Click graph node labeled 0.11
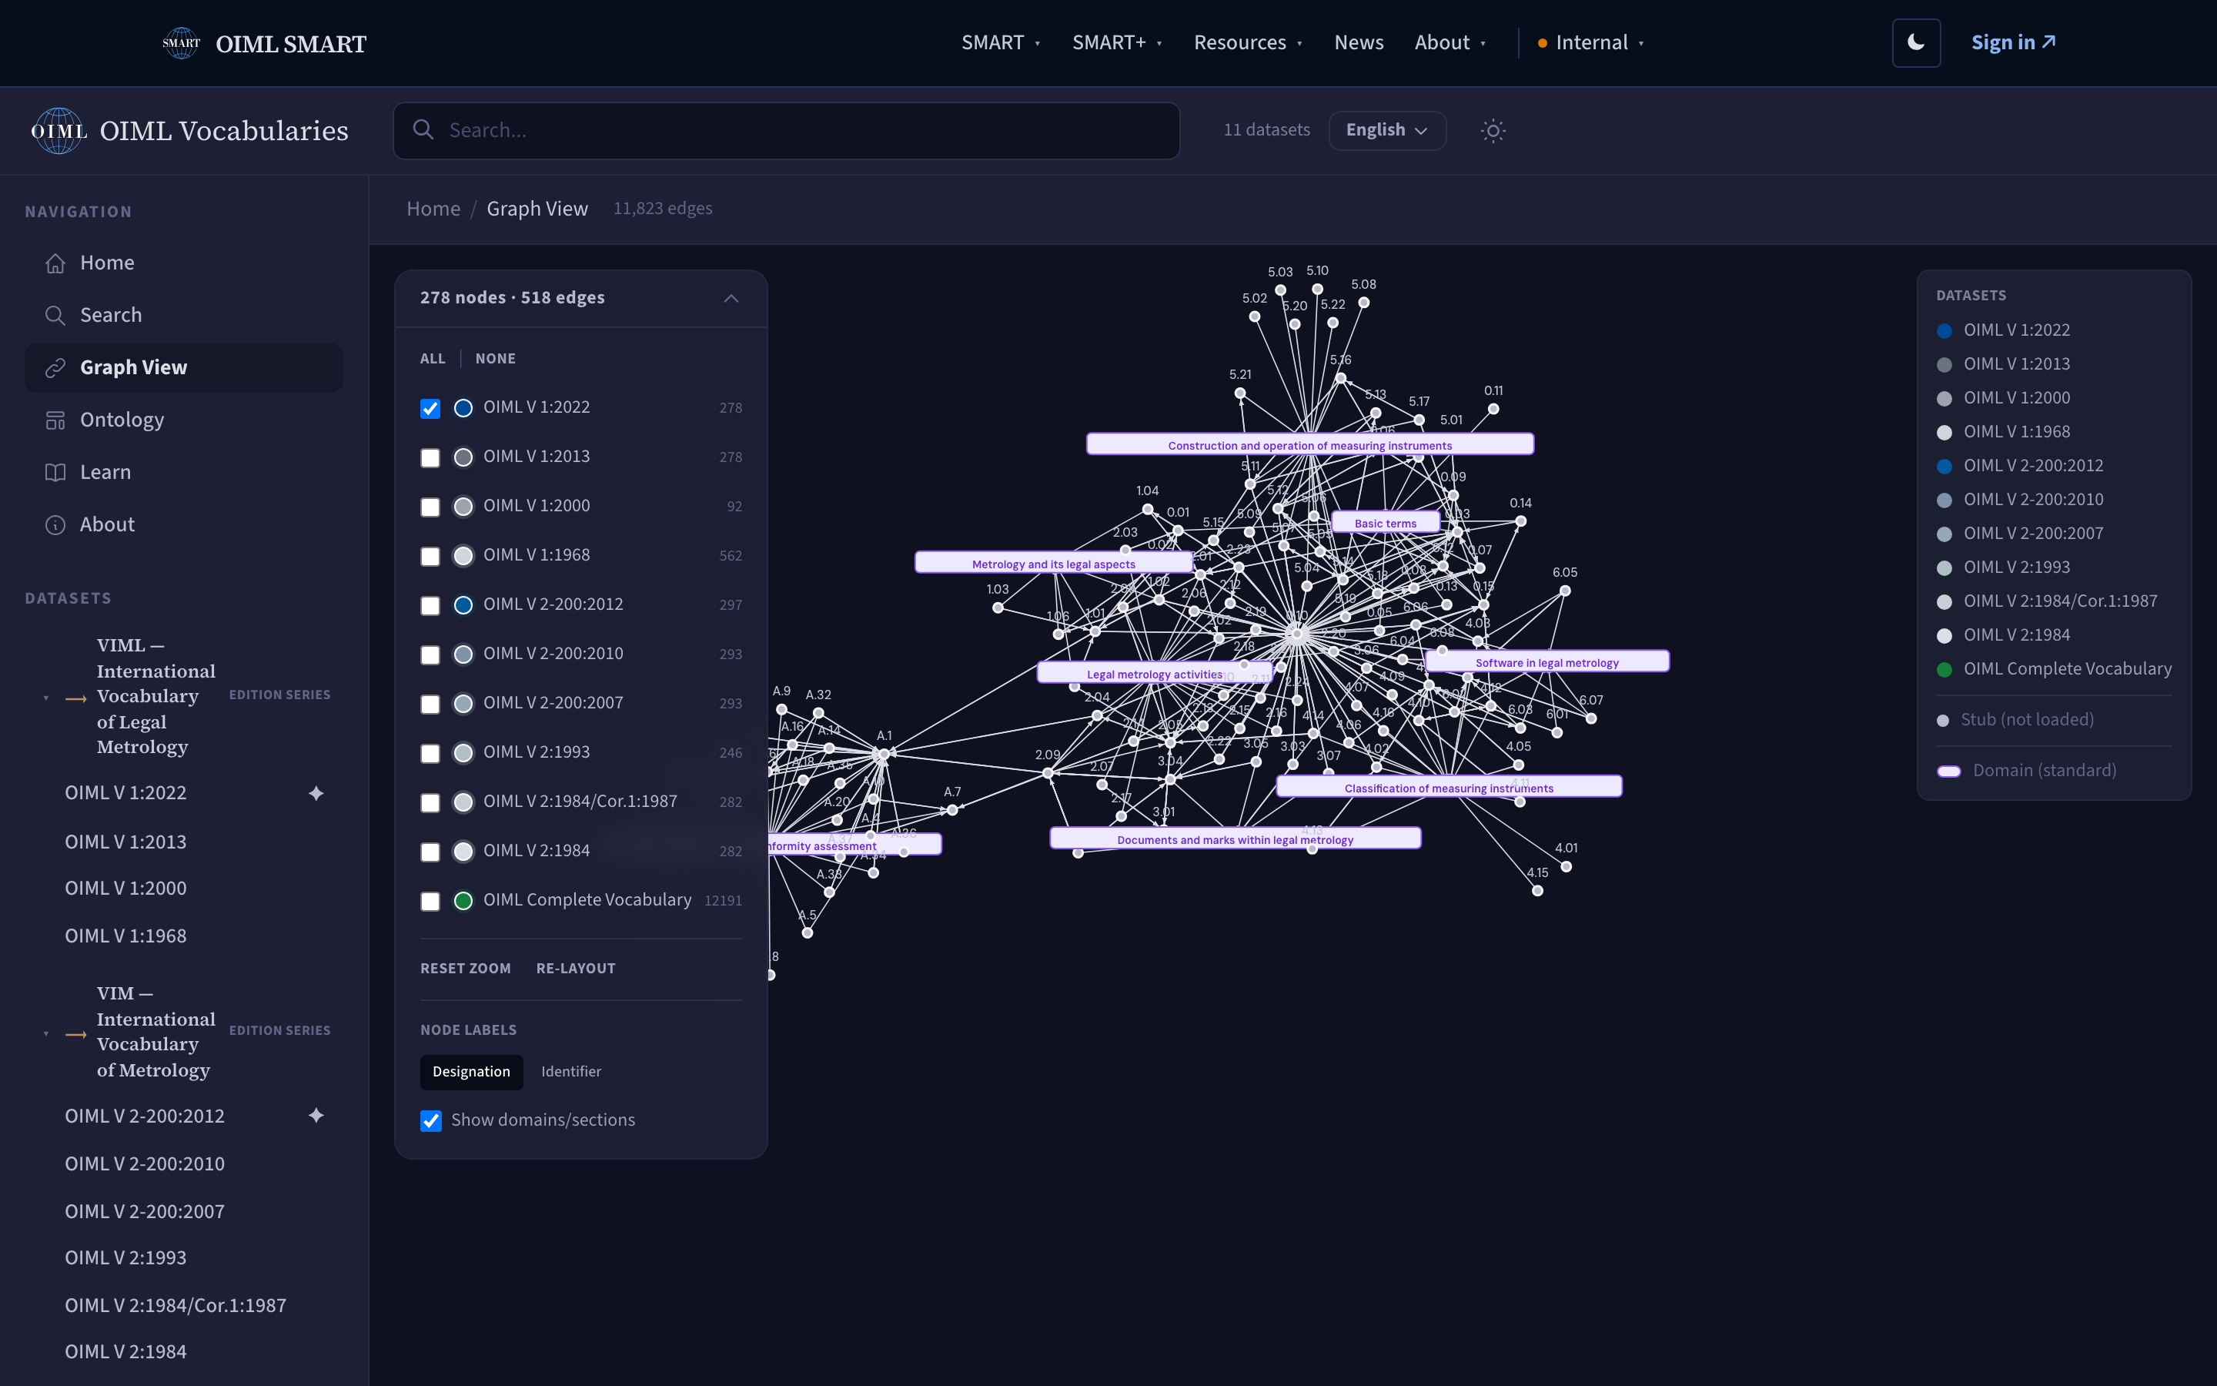Screen dimensions: 2217x1386 click(1493, 409)
